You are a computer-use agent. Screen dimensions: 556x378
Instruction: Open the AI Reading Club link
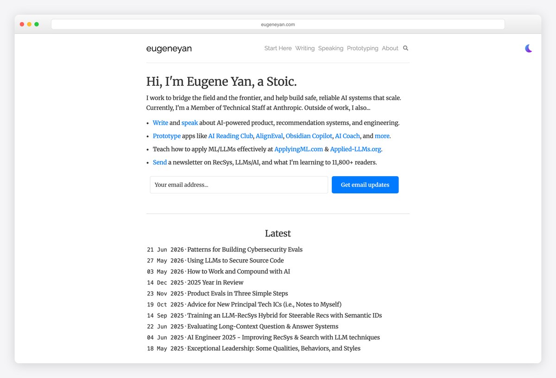click(x=231, y=136)
